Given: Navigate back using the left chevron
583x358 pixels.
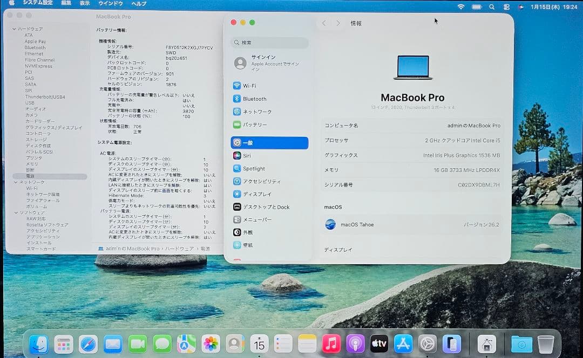Looking at the screenshot, I should point(324,23).
